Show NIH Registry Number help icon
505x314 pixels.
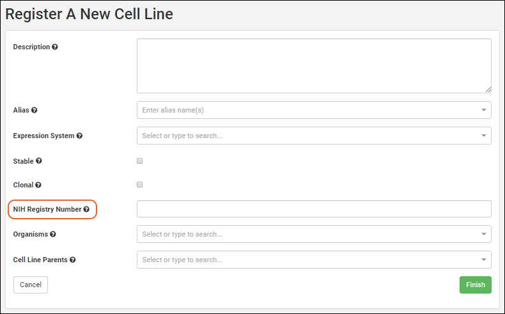[86, 209]
